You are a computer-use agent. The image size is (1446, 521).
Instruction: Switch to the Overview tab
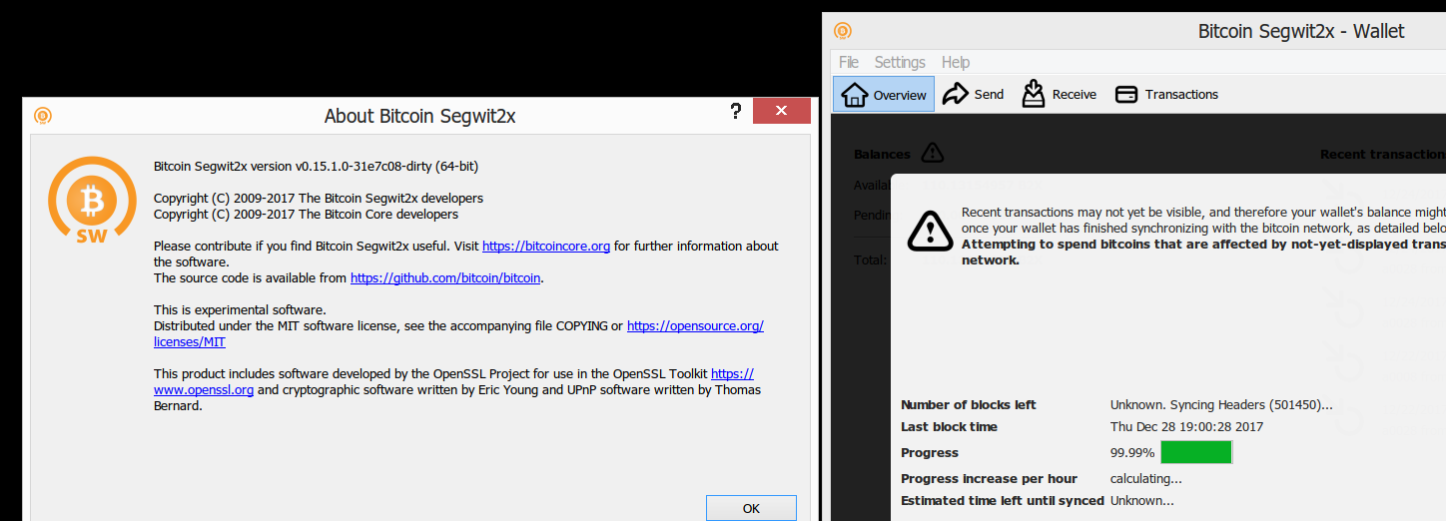(x=884, y=94)
